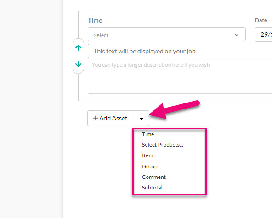Click the plus icon on Add Asset
272x218 pixels.
96,118
